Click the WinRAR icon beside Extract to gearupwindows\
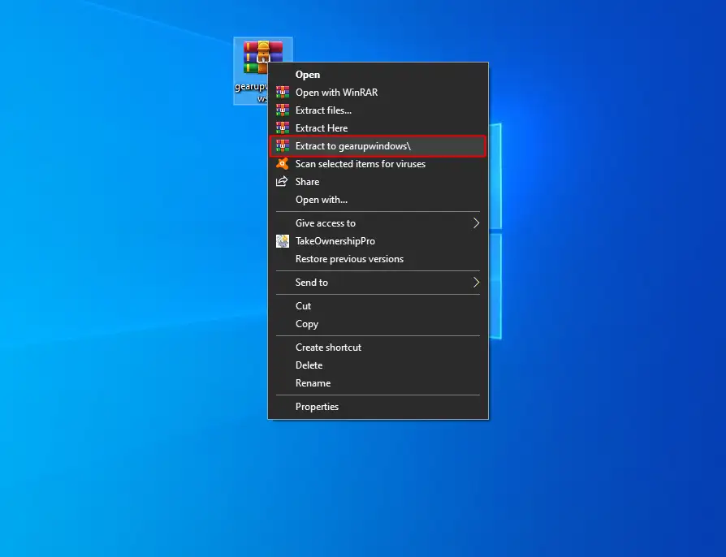 point(283,146)
